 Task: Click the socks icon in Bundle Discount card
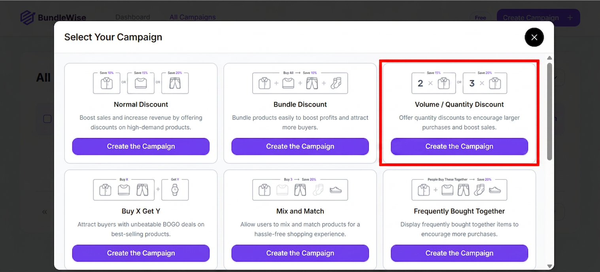click(x=336, y=83)
